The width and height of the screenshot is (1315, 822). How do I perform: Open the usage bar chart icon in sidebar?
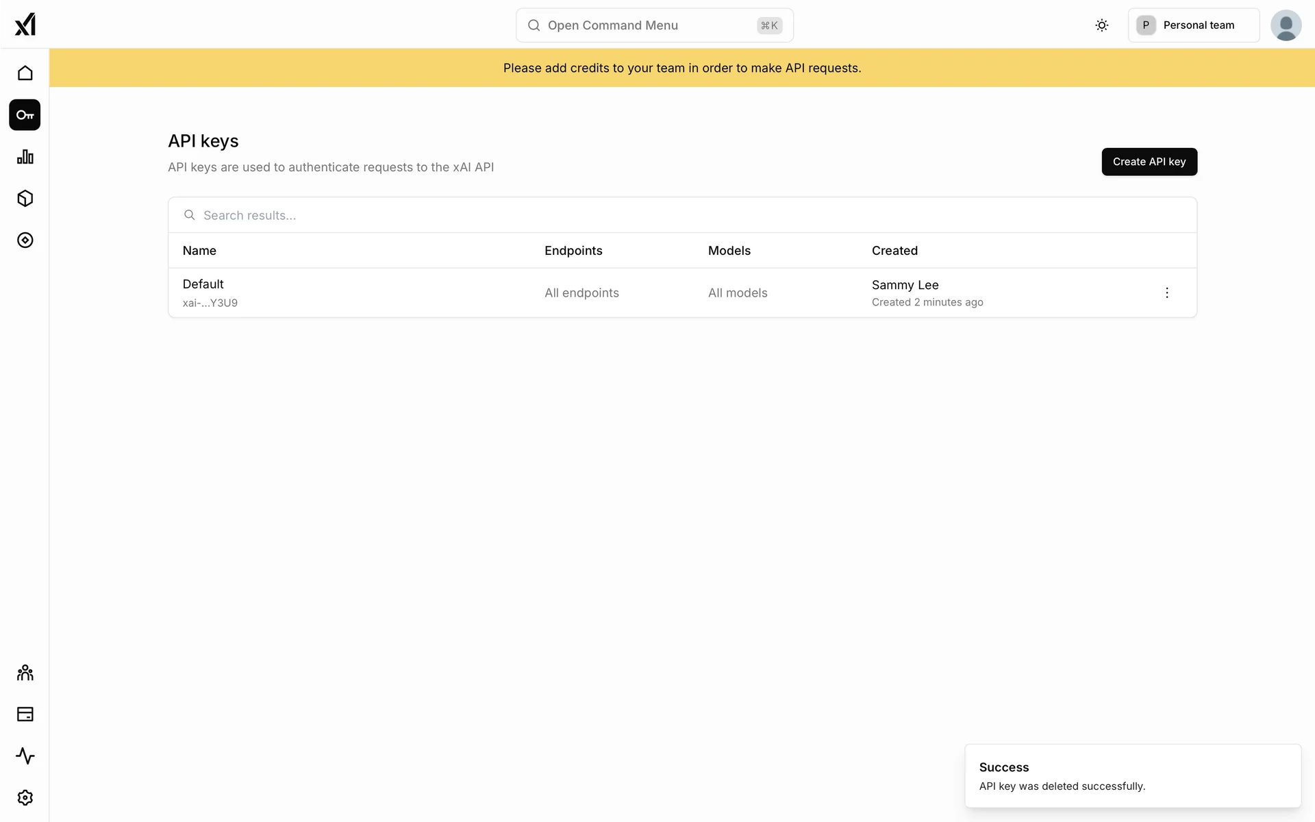pyautogui.click(x=25, y=157)
